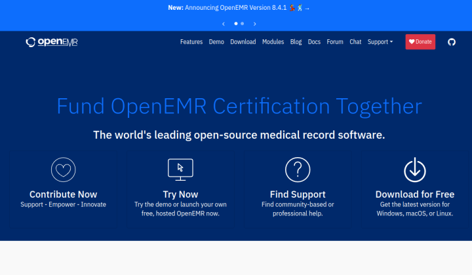The height and width of the screenshot is (275, 472).
Task: Click 'The world's leading open-source medical record software.'
Action: (239, 135)
